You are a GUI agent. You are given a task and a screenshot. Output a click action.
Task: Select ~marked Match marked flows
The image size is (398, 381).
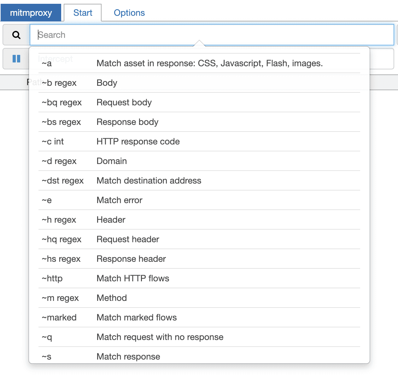tap(199, 318)
